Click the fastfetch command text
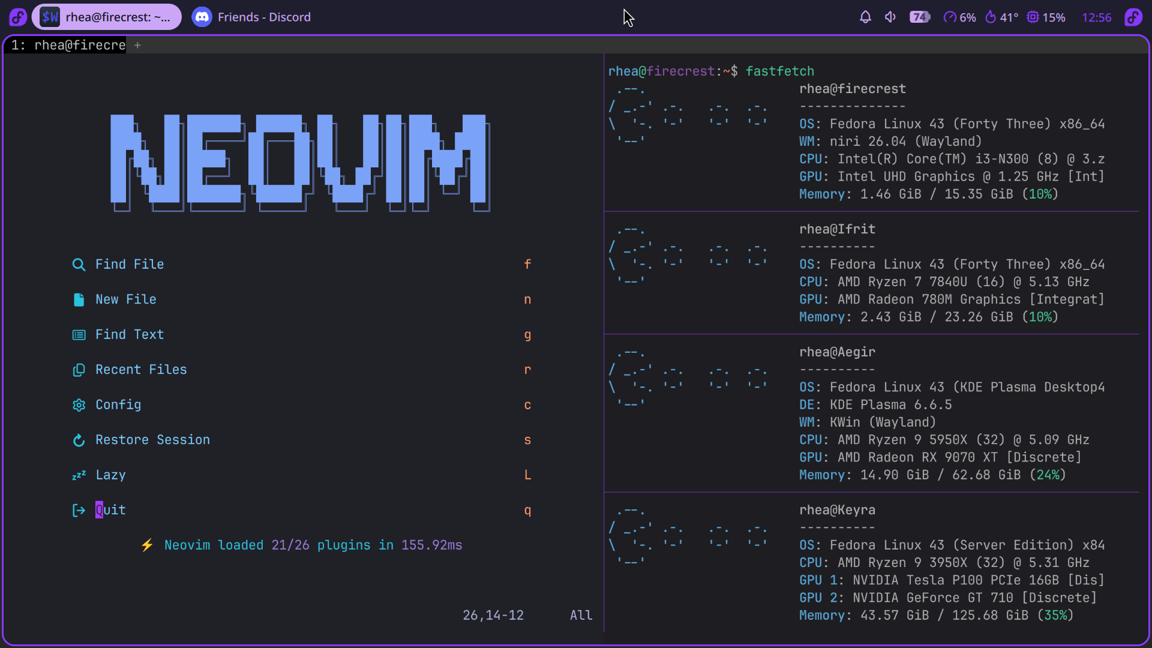Viewport: 1152px width, 648px height. pos(779,71)
